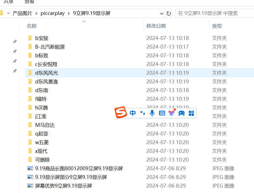Viewport: 254px width, 193px height.
Task: Open skin shirt icon on Sogou toolbar
Action: pos(172,112)
